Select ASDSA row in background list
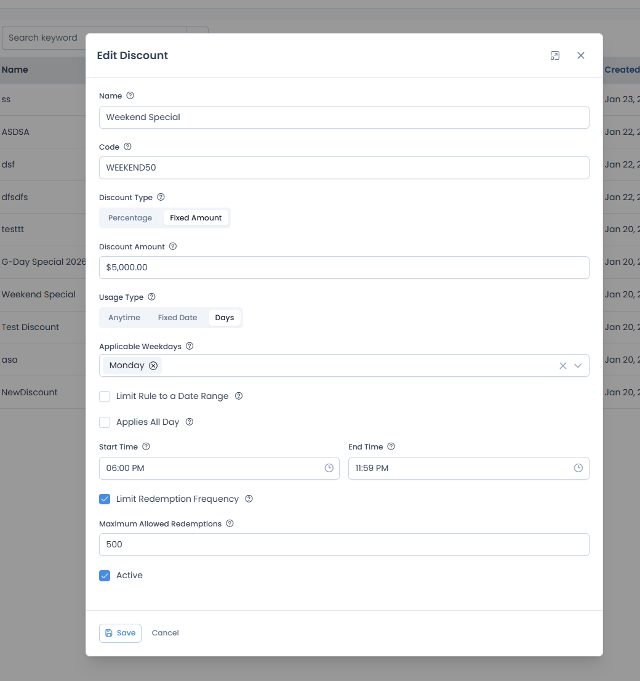Image resolution: width=640 pixels, height=681 pixels. click(x=15, y=132)
